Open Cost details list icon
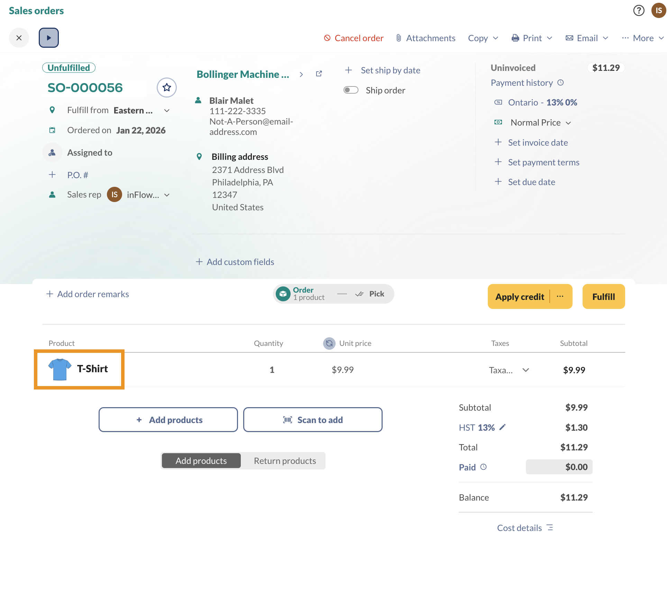 coord(550,528)
